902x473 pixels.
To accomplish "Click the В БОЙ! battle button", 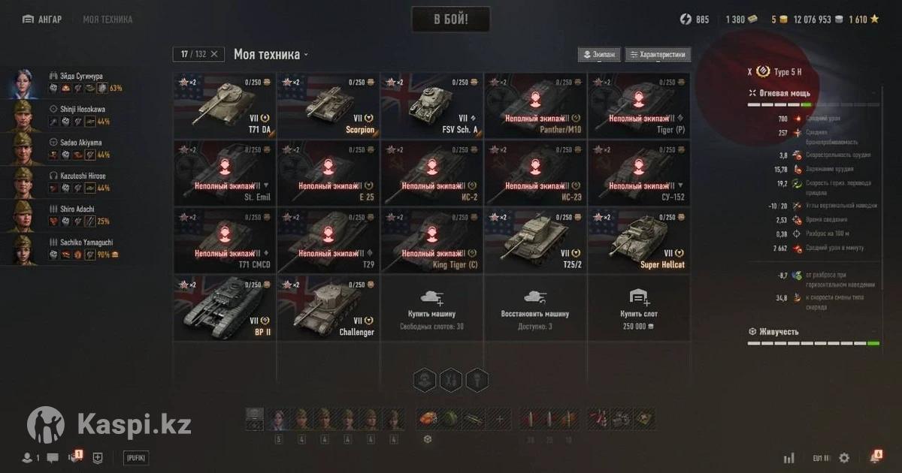I will click(x=450, y=20).
